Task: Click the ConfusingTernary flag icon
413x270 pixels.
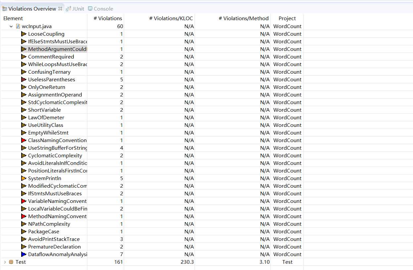Action: click(23, 72)
